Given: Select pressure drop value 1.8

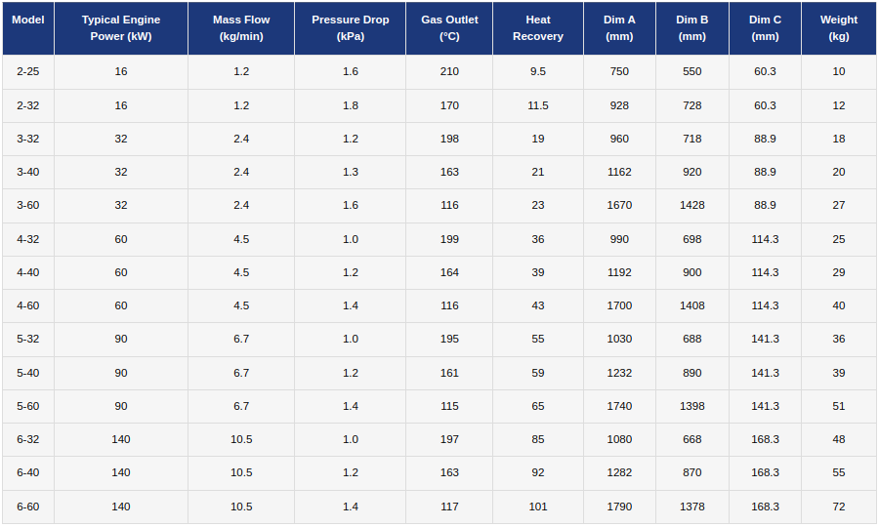Looking at the screenshot, I should pyautogui.click(x=351, y=105).
